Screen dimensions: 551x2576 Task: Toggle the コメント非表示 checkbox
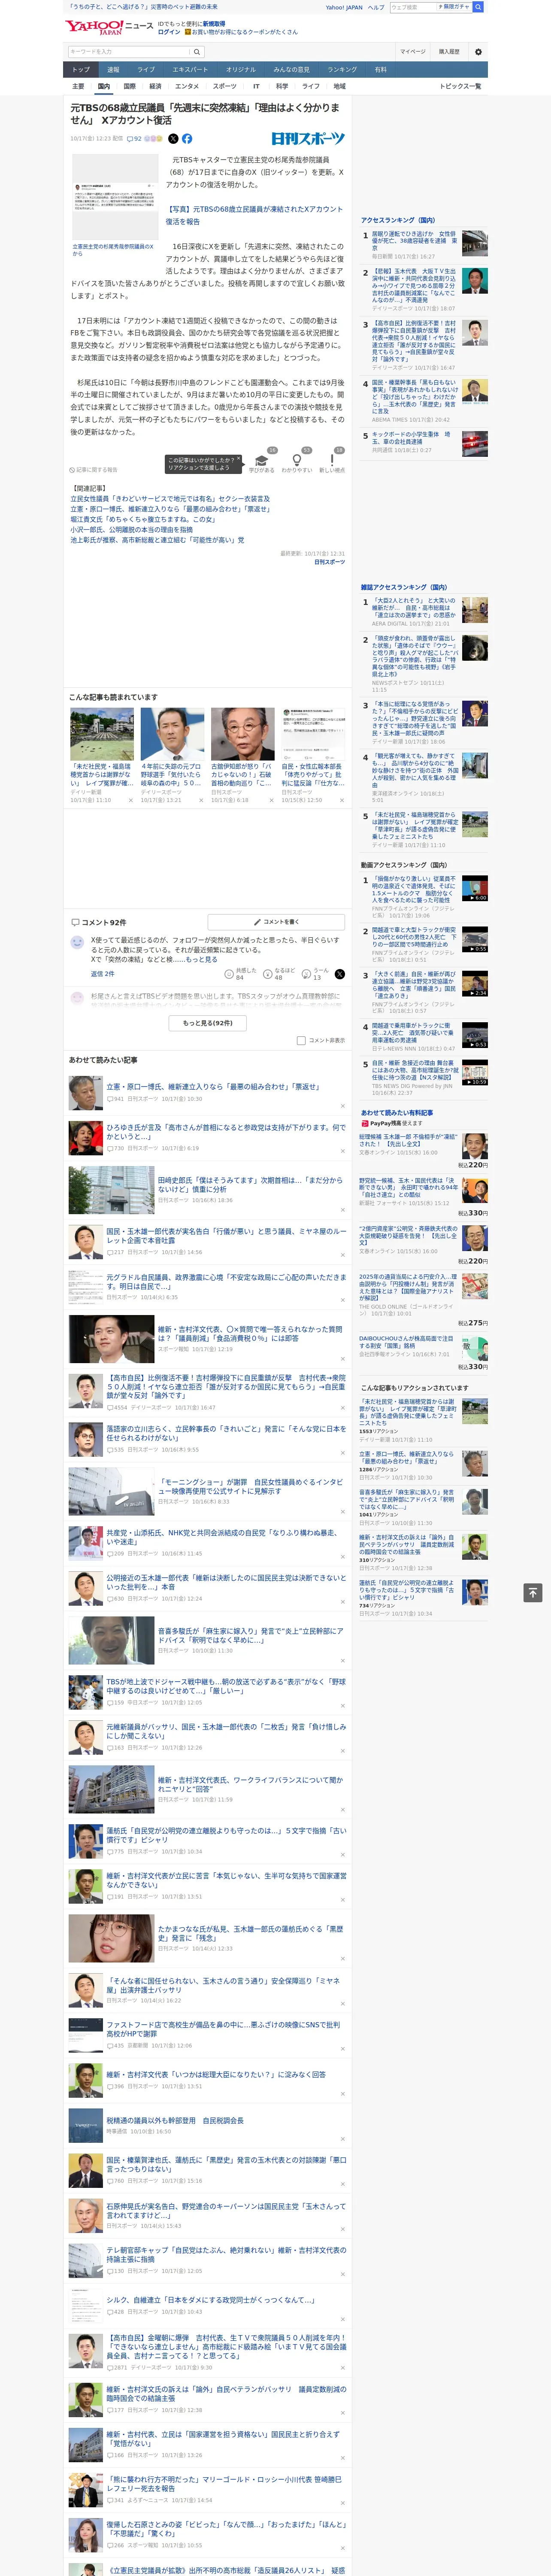coord(301,1041)
